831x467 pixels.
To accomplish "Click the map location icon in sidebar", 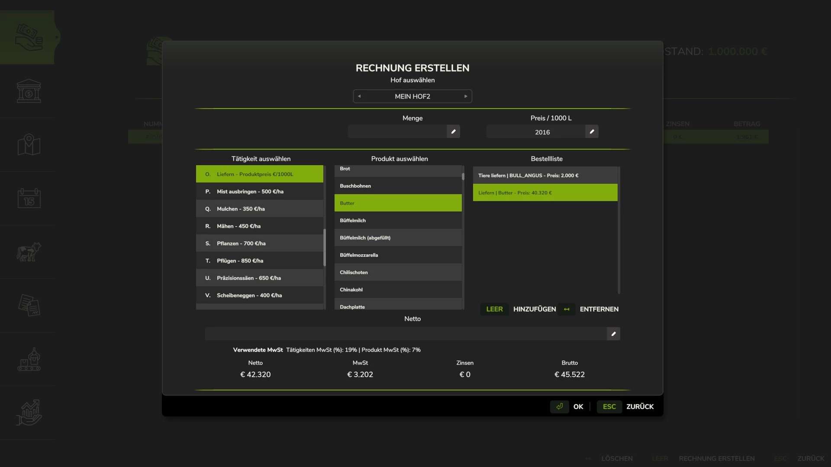I will click(x=28, y=144).
